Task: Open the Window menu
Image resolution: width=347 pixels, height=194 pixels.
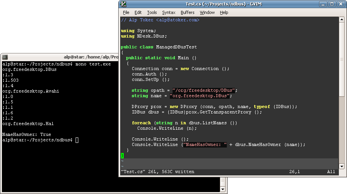Action: (x=207, y=12)
